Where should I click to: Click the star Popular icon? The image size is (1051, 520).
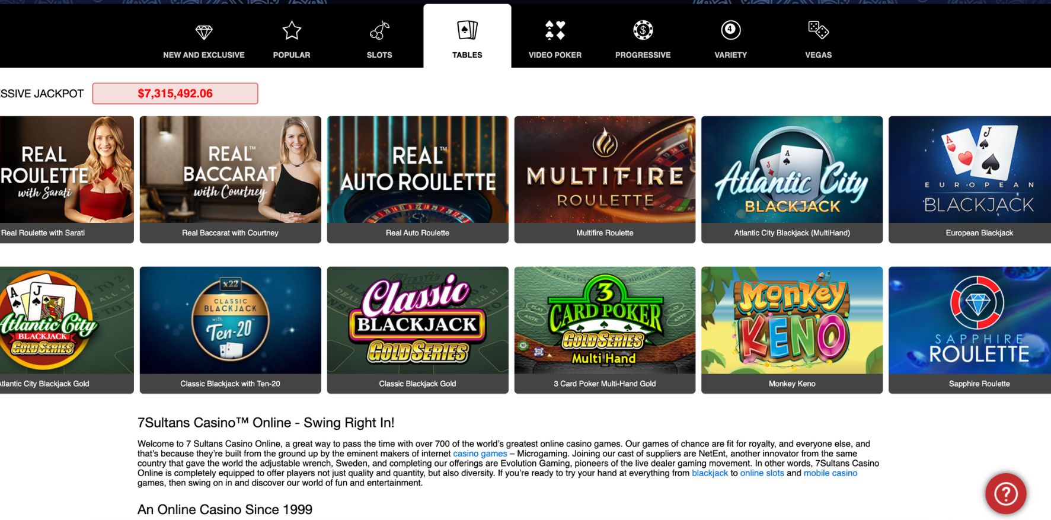[292, 30]
